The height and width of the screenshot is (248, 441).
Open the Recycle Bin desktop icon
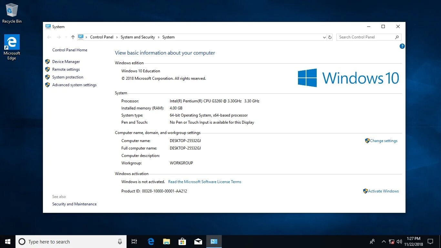[12, 13]
